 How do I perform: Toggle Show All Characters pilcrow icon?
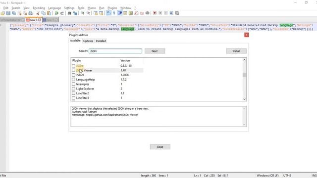coord(114,13)
